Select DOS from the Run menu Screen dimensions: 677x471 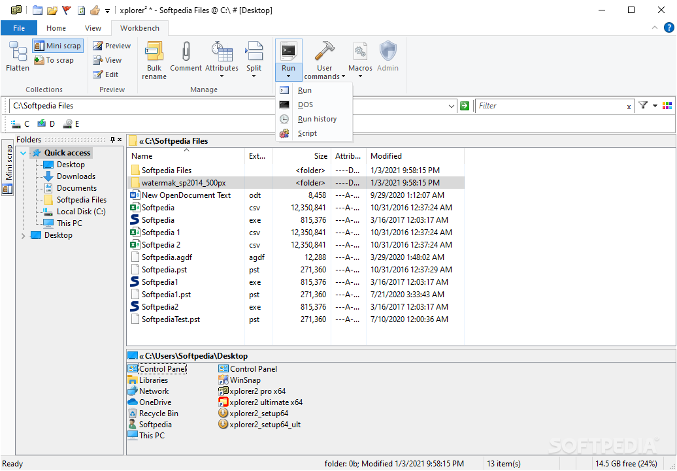(314, 105)
